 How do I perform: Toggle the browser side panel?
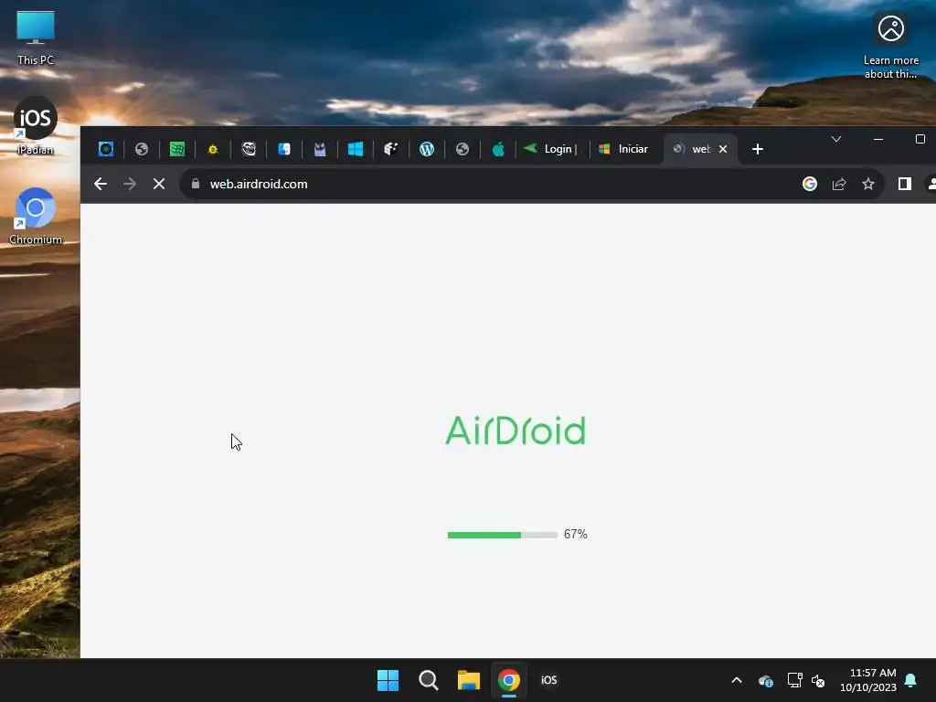pos(904,184)
